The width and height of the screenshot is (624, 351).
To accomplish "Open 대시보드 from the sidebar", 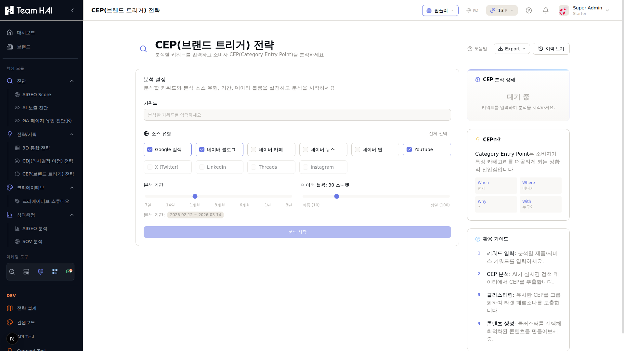I will pos(40,32).
